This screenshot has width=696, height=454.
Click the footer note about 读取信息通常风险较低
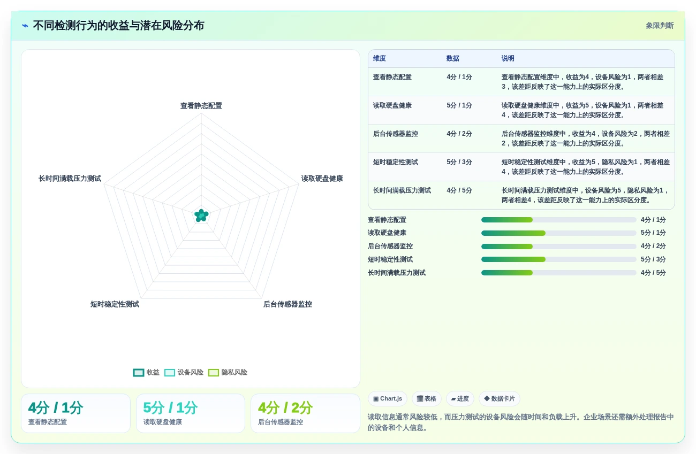pyautogui.click(x=521, y=422)
